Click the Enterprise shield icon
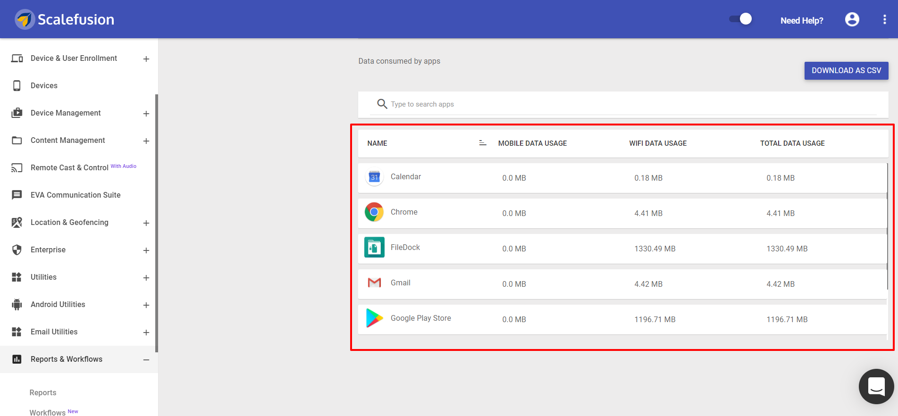 coord(17,250)
